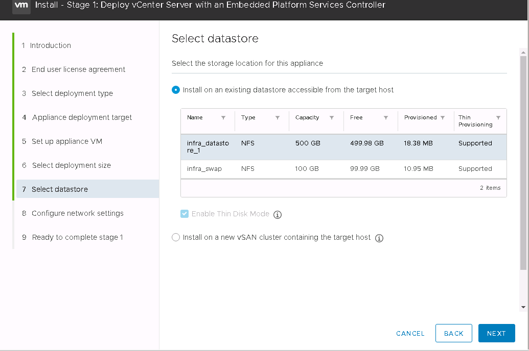Click the Provisioned column filter icon
Image resolution: width=529 pixels, height=351 pixels.
coord(443,118)
